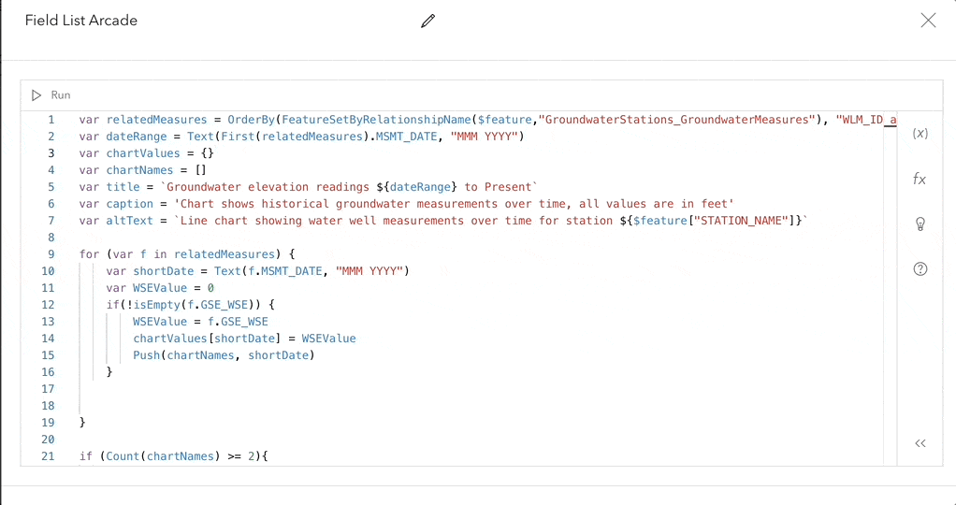Click line number 1 in the gutter

tap(51, 120)
